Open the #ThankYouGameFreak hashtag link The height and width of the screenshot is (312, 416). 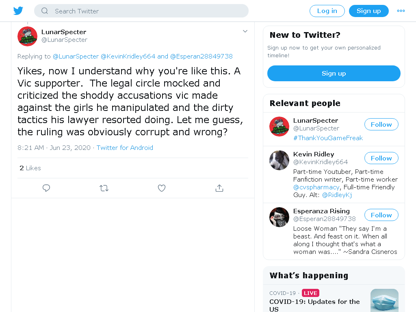point(328,138)
